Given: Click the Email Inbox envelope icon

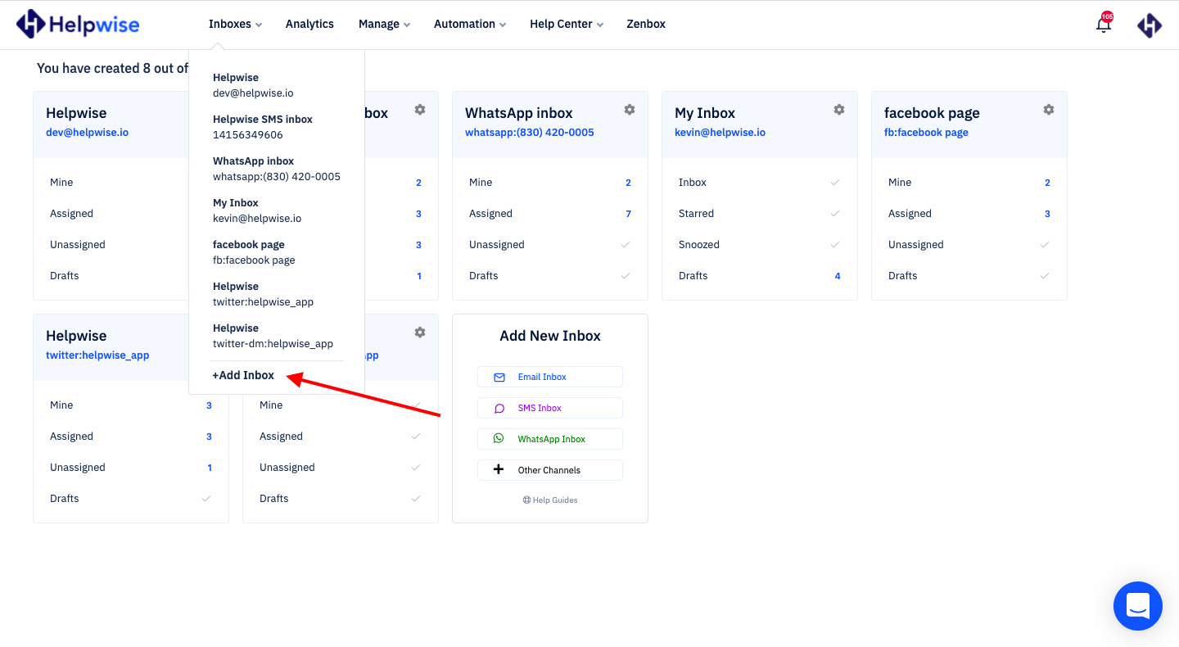Looking at the screenshot, I should coord(499,377).
